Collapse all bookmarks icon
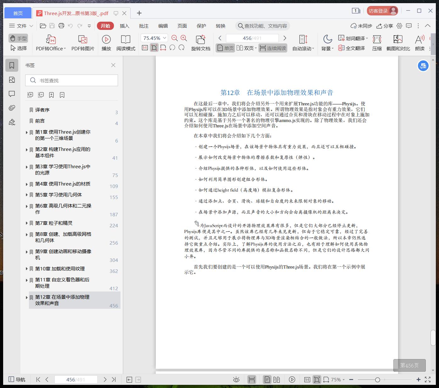Image resolution: width=439 pixels, height=388 pixels. coord(41,95)
